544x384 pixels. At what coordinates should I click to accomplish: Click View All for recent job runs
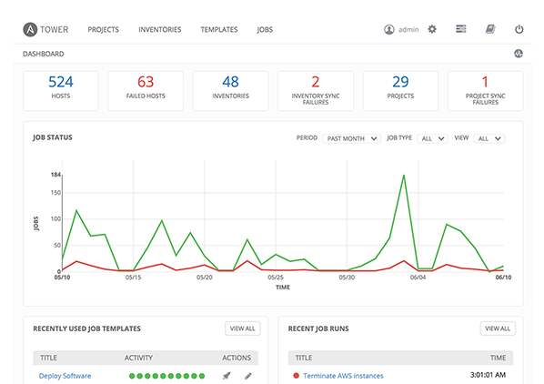498,328
